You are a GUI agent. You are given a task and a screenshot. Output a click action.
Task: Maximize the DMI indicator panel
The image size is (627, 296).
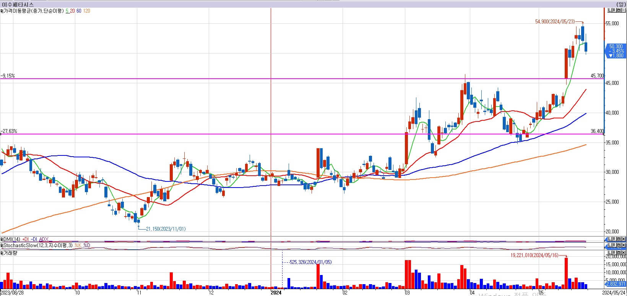pos(619,239)
